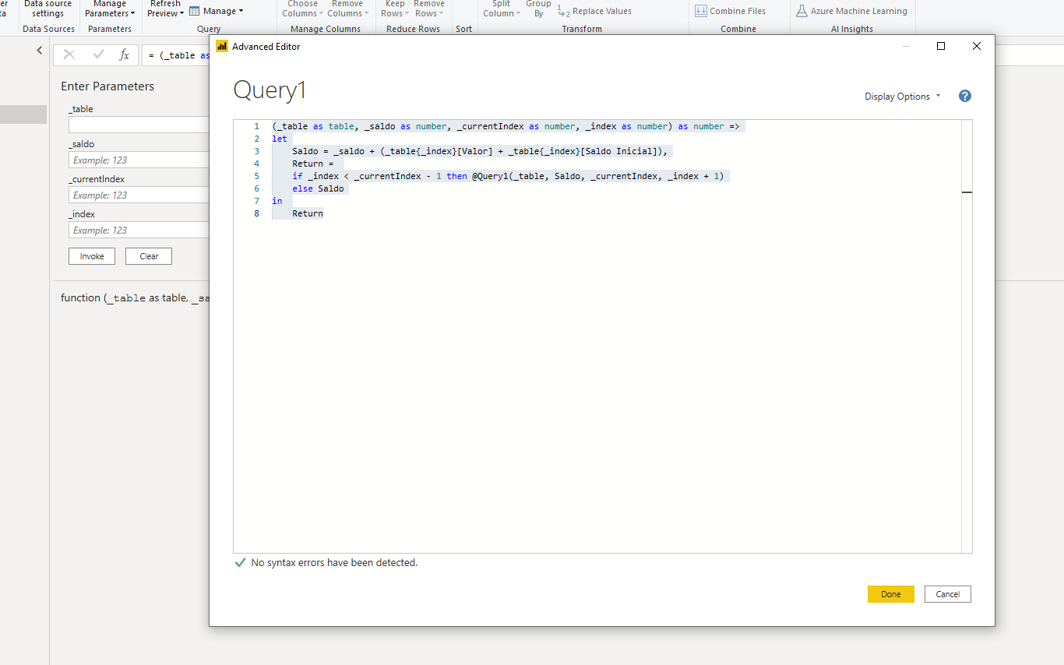Open the Manage query dropdown
Viewport: 1064px width, 665px height.
217,11
